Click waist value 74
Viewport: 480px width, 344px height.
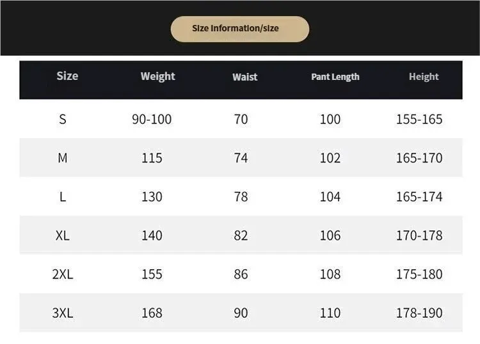coord(241,158)
